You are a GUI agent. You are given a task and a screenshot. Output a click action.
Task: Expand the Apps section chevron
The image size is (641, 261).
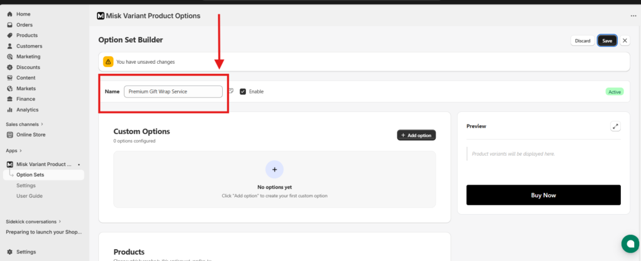pyautogui.click(x=21, y=151)
